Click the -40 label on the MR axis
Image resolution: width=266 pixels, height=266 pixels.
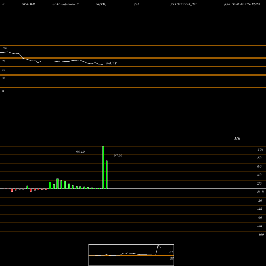click(260, 209)
